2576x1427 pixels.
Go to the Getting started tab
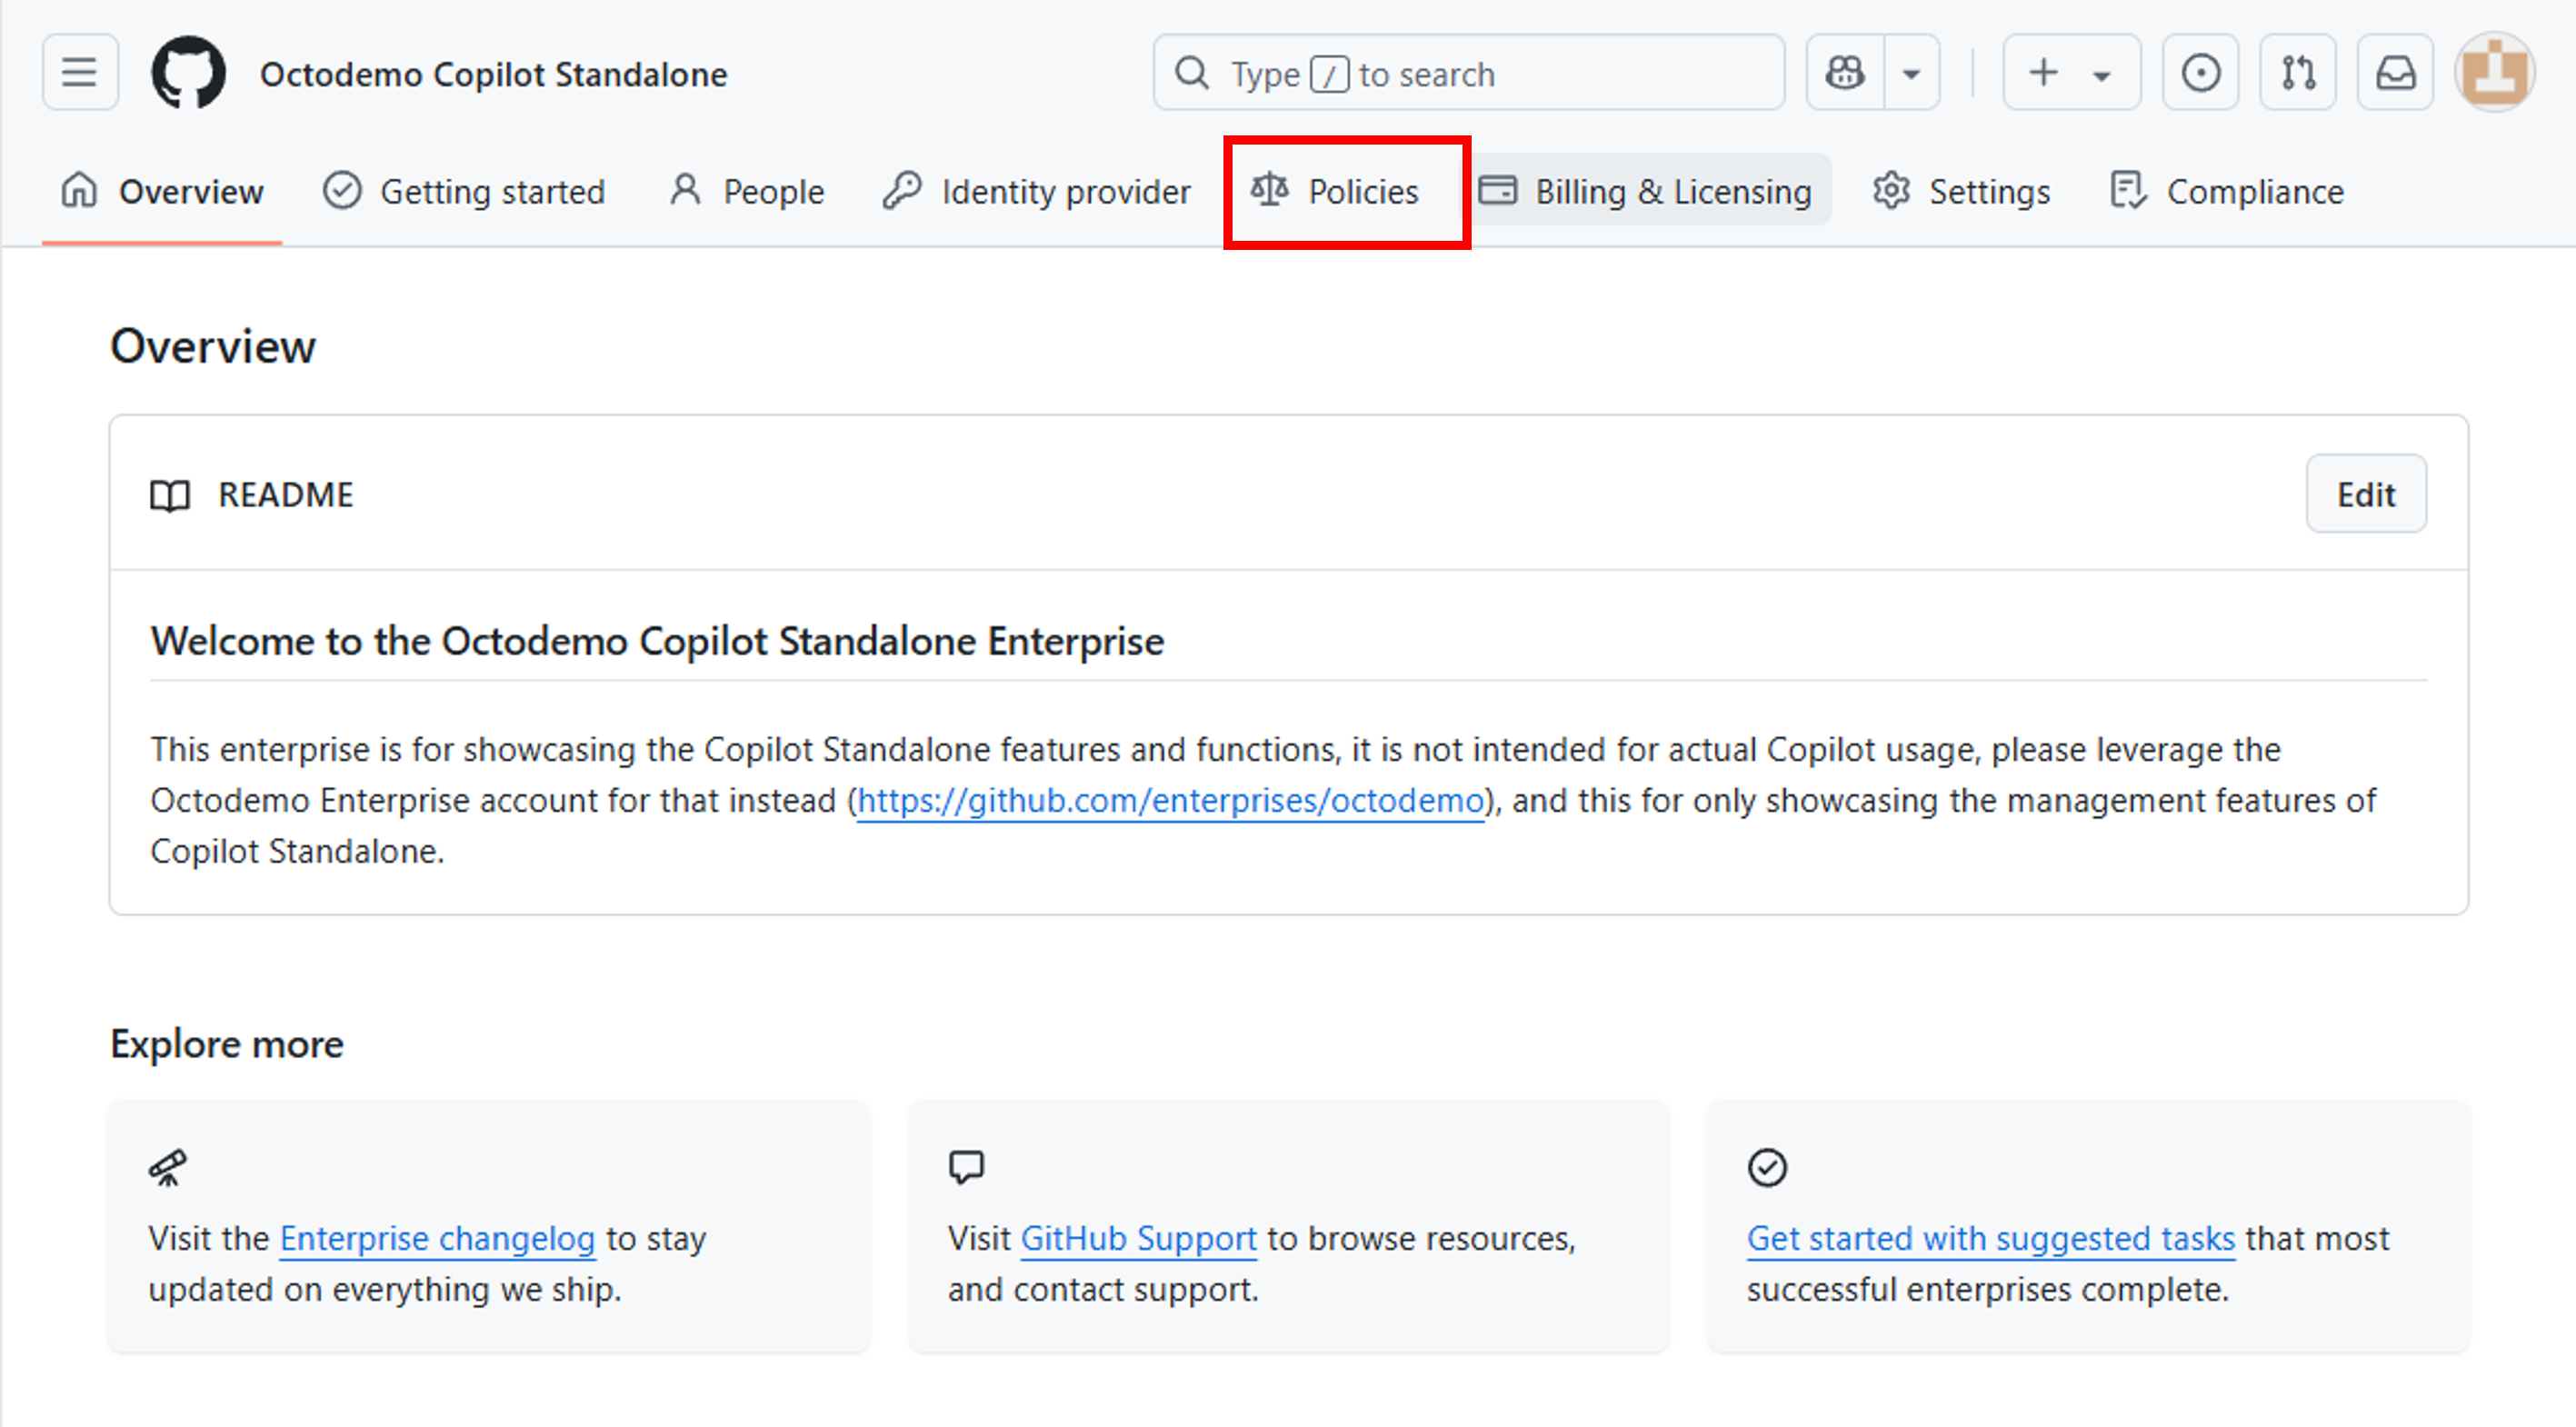464,191
